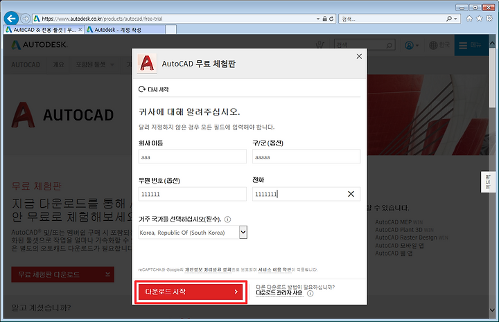Click the 전화 input field
The height and width of the screenshot is (322, 499).
(x=306, y=194)
